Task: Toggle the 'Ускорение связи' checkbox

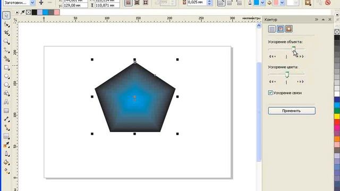Action: [x=270, y=93]
